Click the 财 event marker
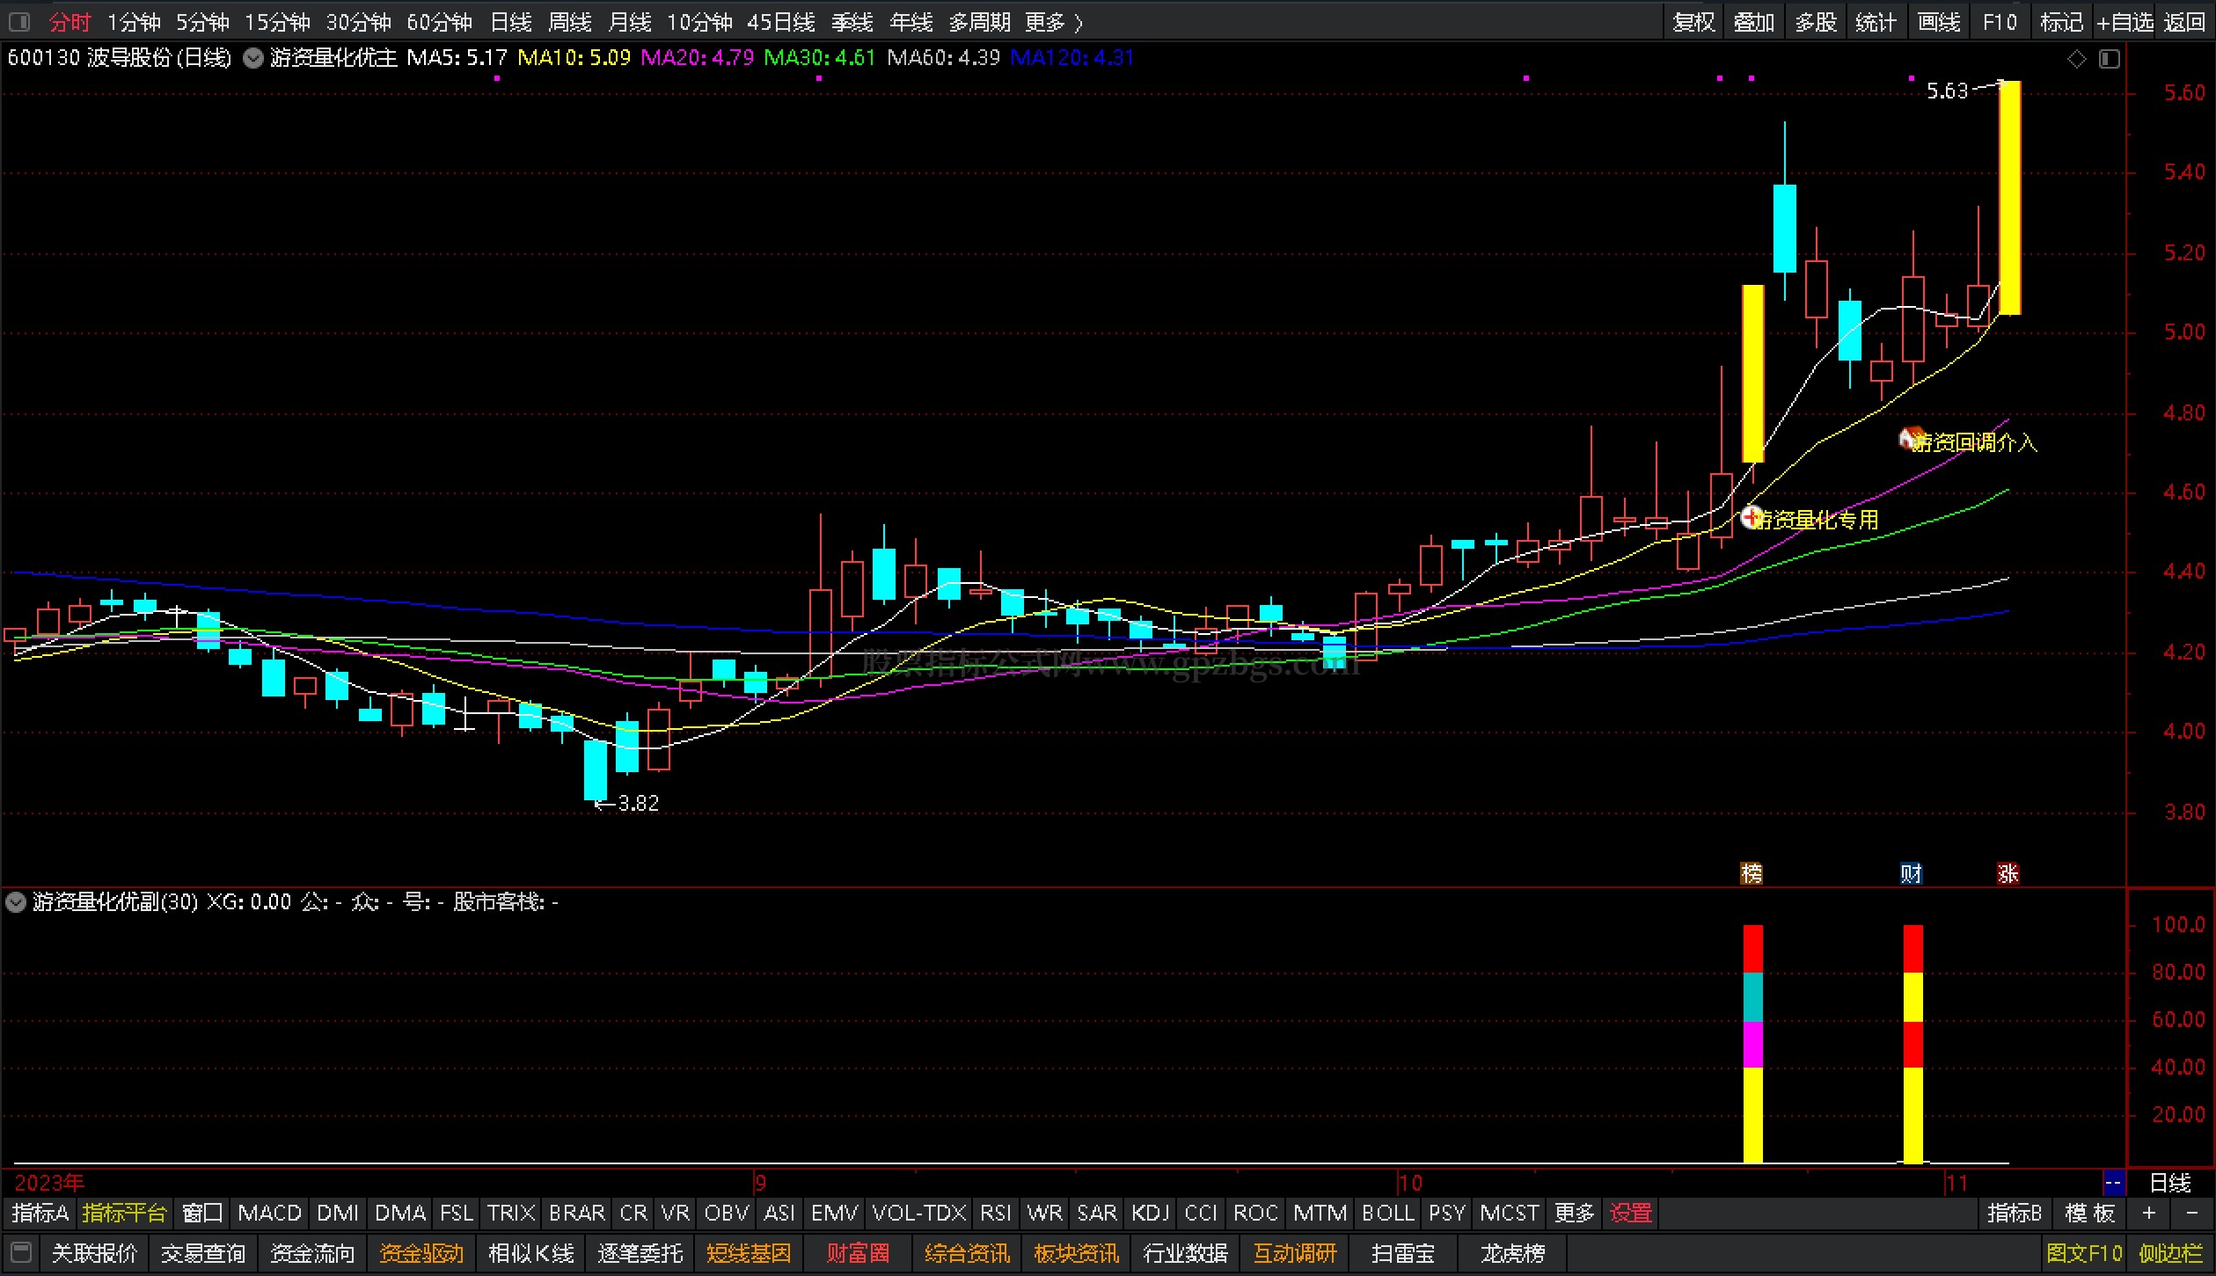This screenshot has height=1276, width=2216. pyautogui.click(x=1911, y=873)
